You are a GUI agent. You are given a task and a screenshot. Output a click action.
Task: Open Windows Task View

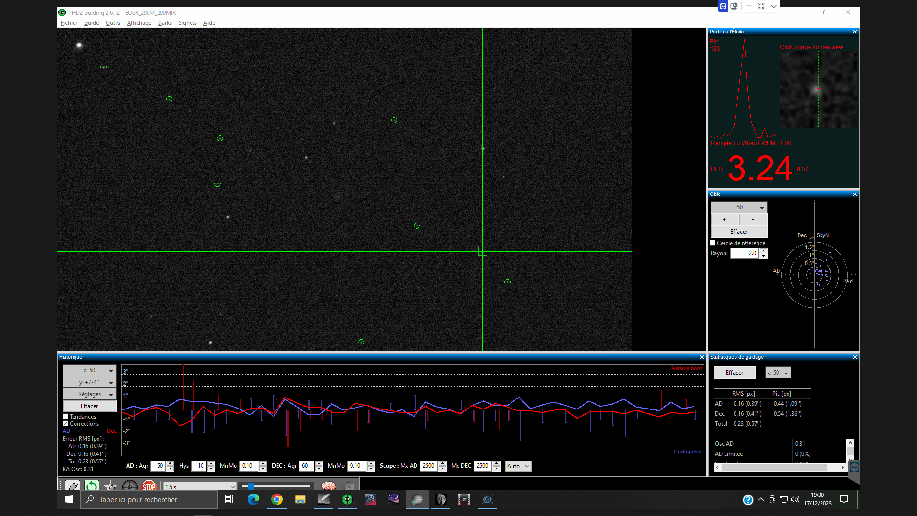pyautogui.click(x=229, y=499)
